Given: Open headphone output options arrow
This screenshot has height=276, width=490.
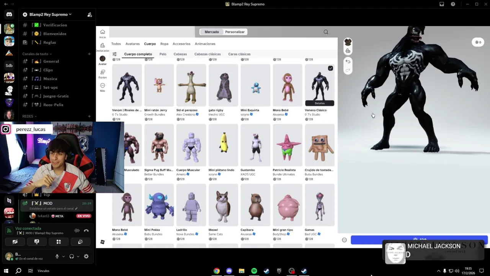Looking at the screenshot, I should [x=78, y=256].
